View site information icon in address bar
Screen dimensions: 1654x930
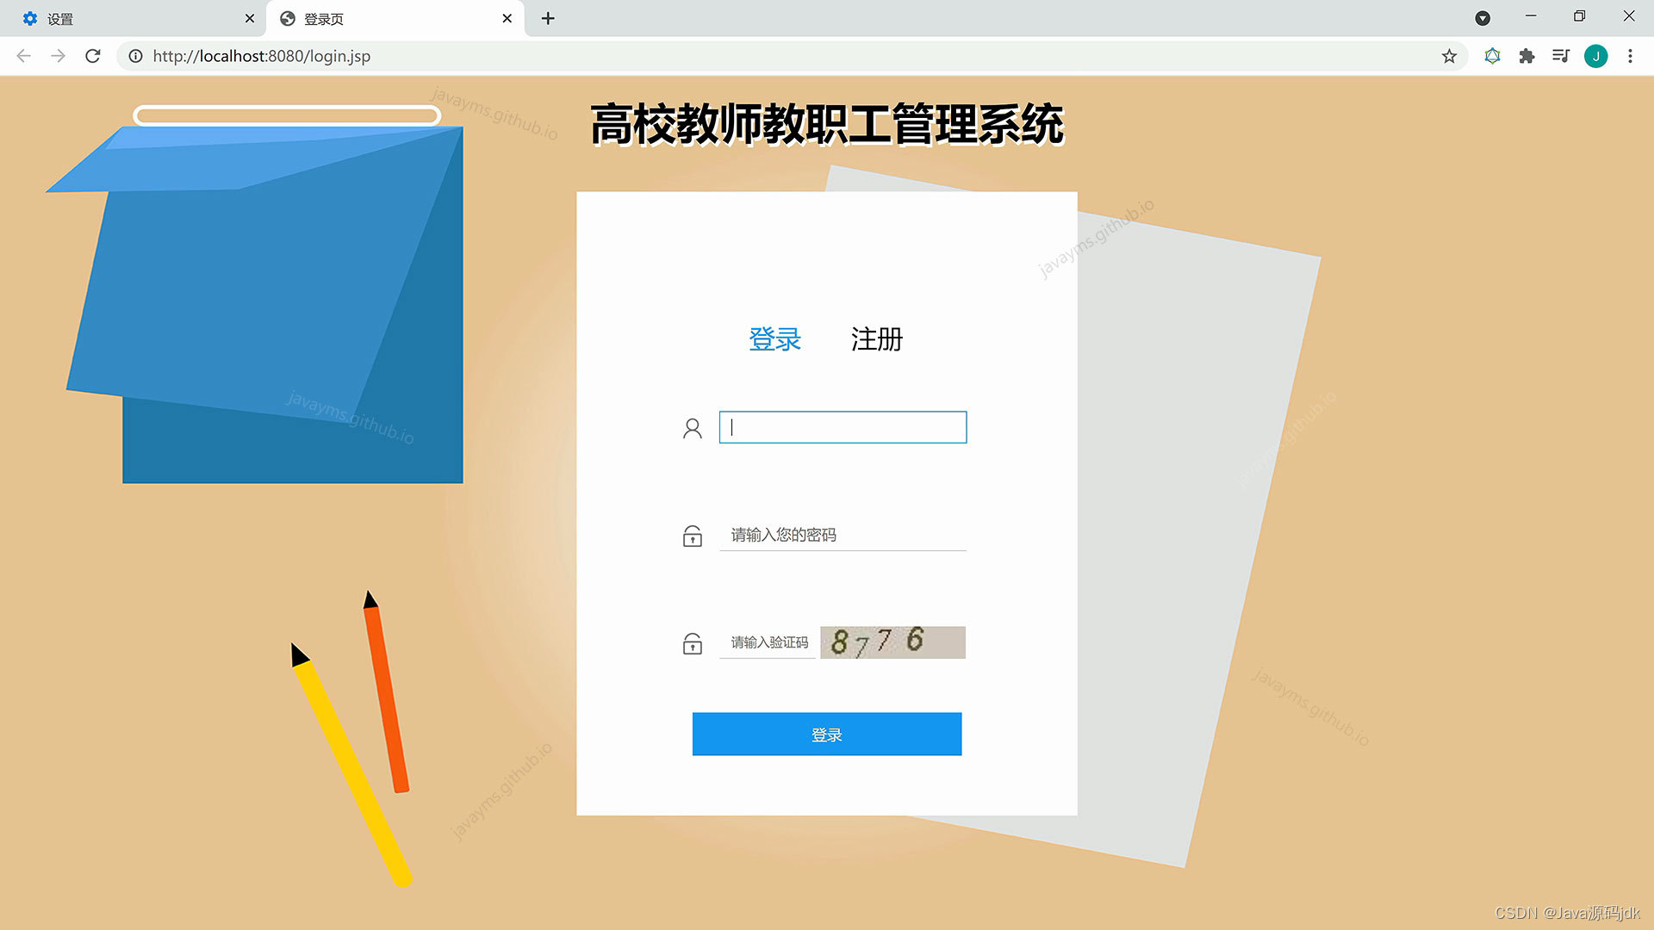point(135,56)
